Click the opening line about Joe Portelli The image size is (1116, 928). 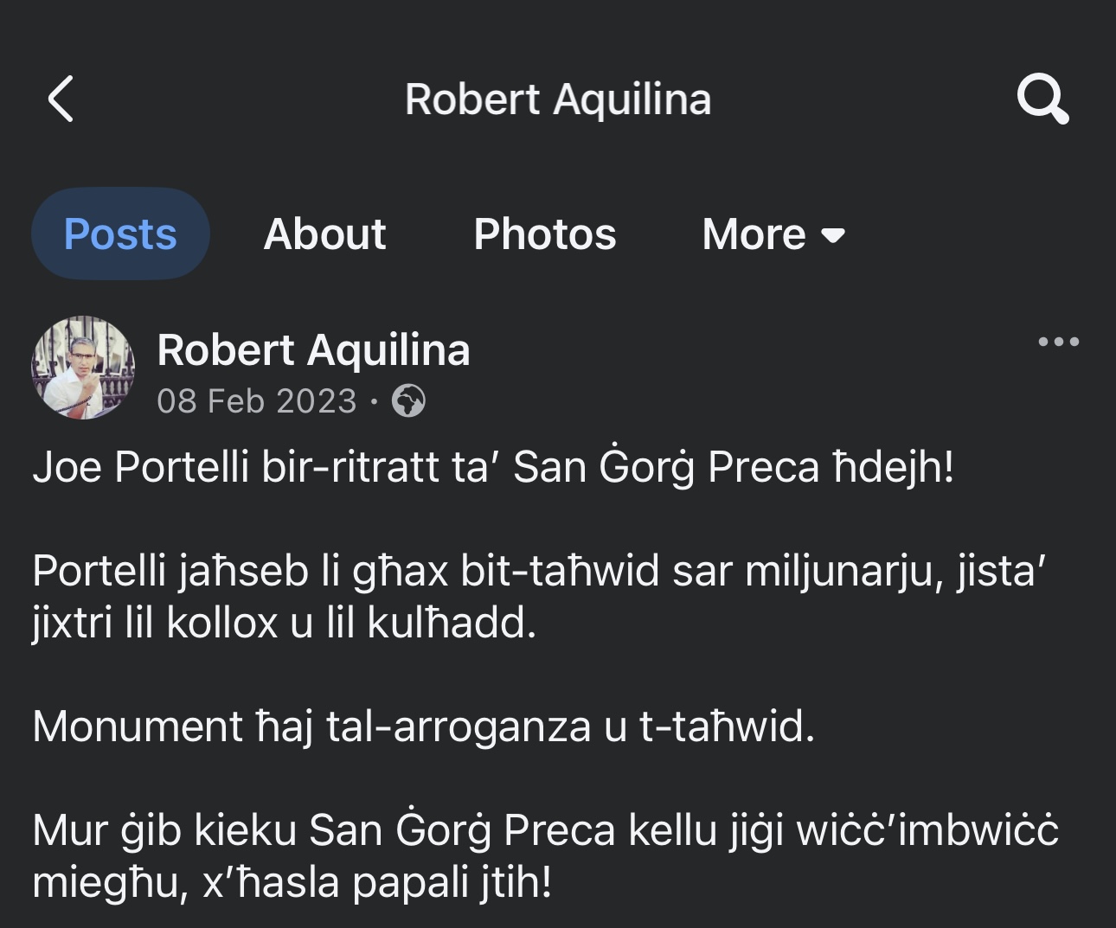[x=491, y=465]
